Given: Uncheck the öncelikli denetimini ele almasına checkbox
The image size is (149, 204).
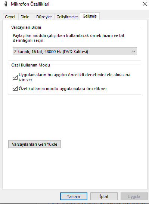Looking at the screenshot, I should coord(15,77).
